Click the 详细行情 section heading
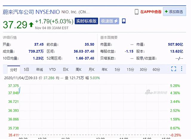Viewport: 191px width, 139px height. pos(10,37)
